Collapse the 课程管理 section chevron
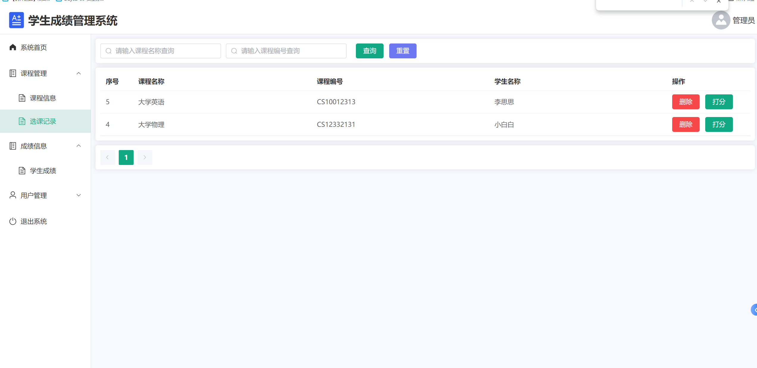 79,73
